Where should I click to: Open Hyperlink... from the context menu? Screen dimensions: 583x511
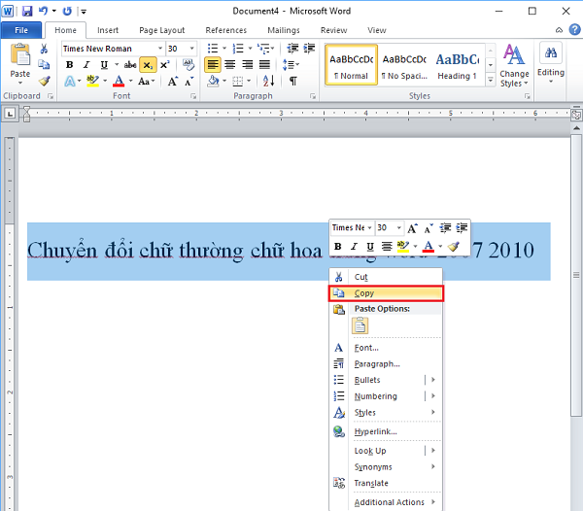(386, 431)
